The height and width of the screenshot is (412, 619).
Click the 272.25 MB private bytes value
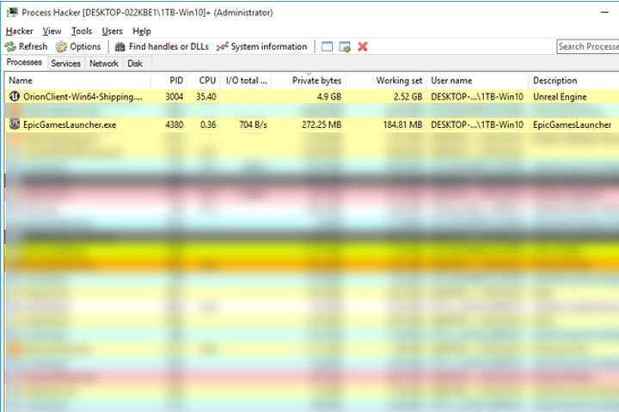click(x=322, y=124)
